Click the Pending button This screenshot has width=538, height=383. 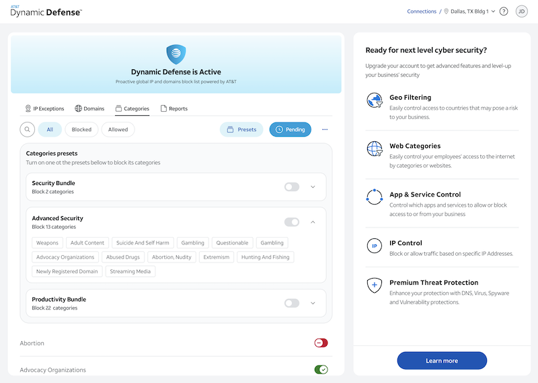click(291, 129)
